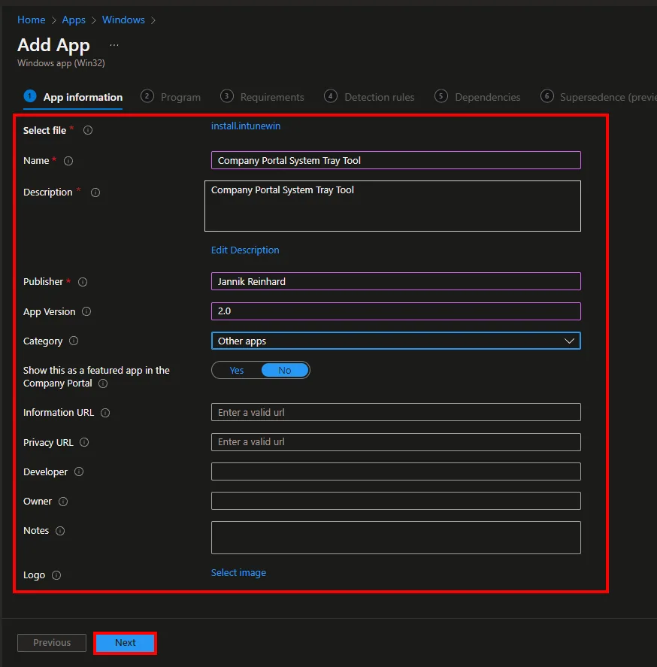
Task: Click Select image link for Logo
Action: click(238, 572)
